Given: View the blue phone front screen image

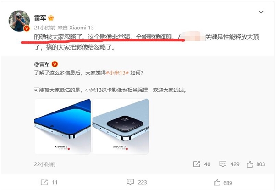Looking at the screenshot, I should (x=63, y=127).
